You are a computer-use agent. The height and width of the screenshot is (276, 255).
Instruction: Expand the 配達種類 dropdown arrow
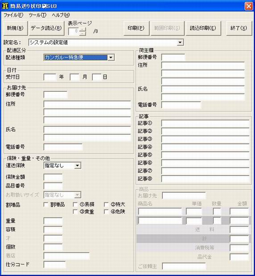coord(111,57)
